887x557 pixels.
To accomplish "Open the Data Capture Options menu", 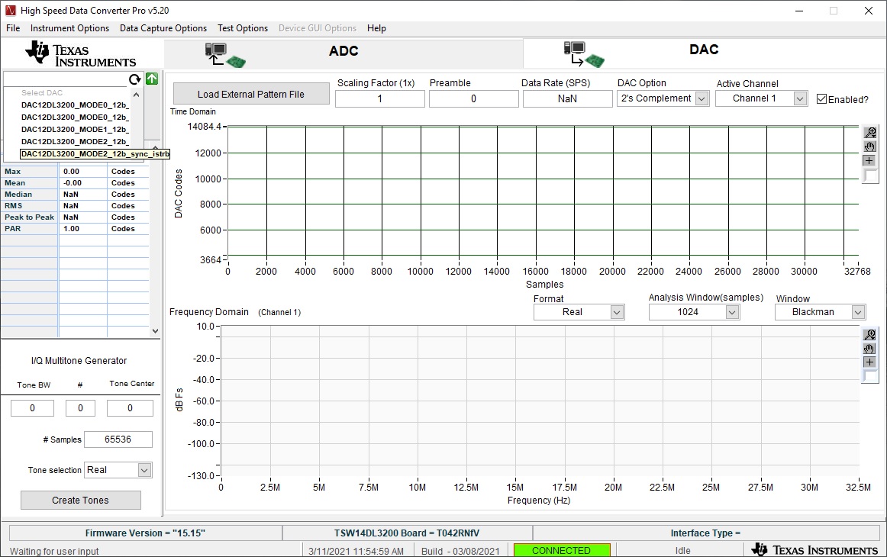I will pos(163,28).
